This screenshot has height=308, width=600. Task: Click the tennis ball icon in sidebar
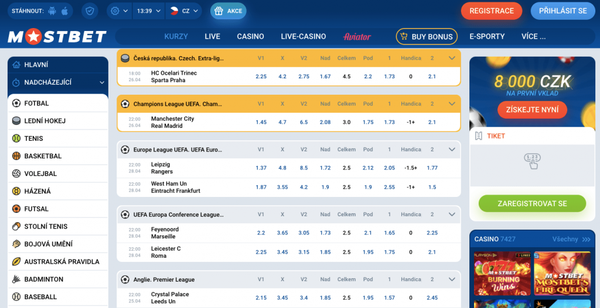tap(16, 139)
